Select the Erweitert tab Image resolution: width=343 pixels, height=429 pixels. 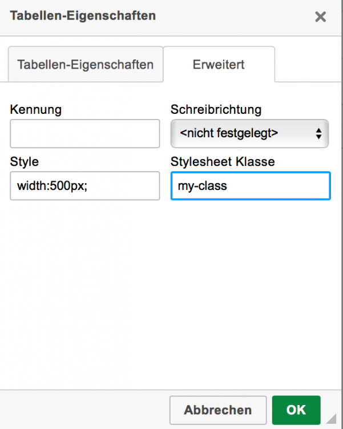(219, 64)
